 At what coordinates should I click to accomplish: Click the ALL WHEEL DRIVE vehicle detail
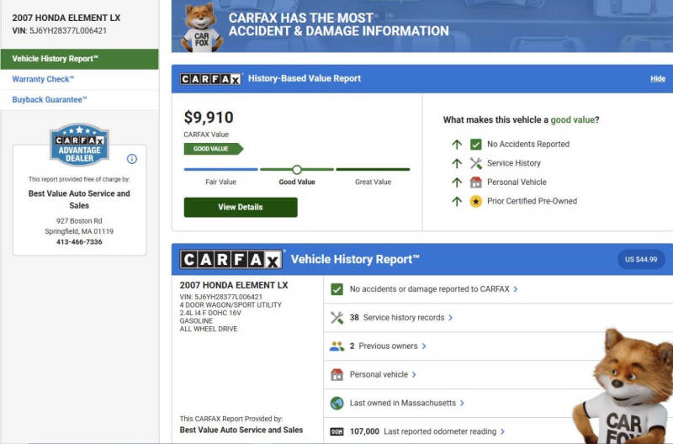[209, 329]
